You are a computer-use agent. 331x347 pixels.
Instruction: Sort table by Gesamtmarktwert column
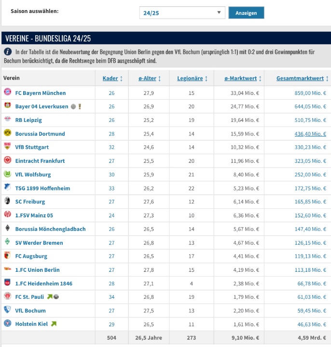point(302,79)
